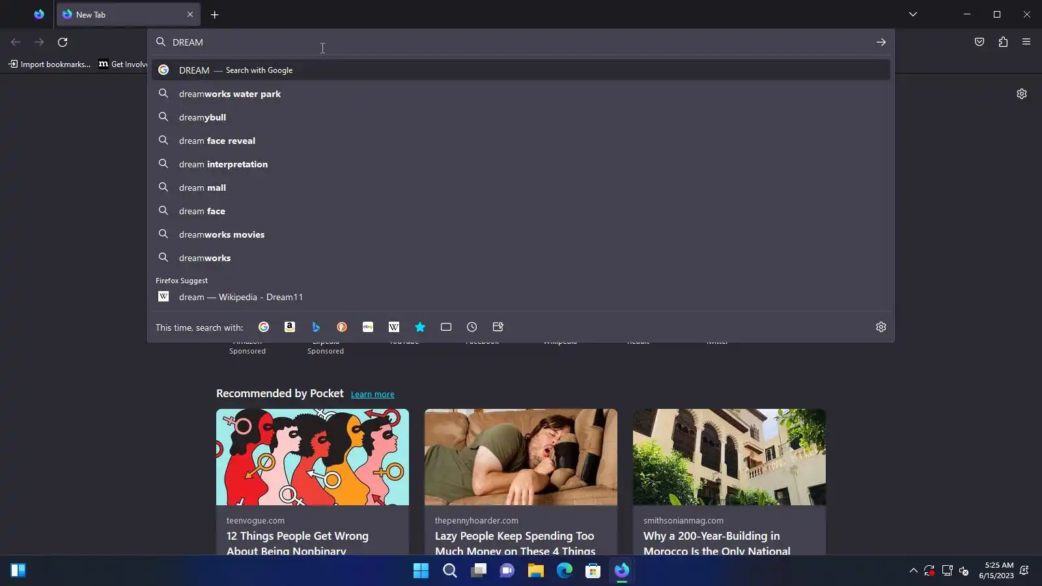Search with eBay one-off engine icon
This screenshot has width=1042, height=586.
(x=368, y=327)
